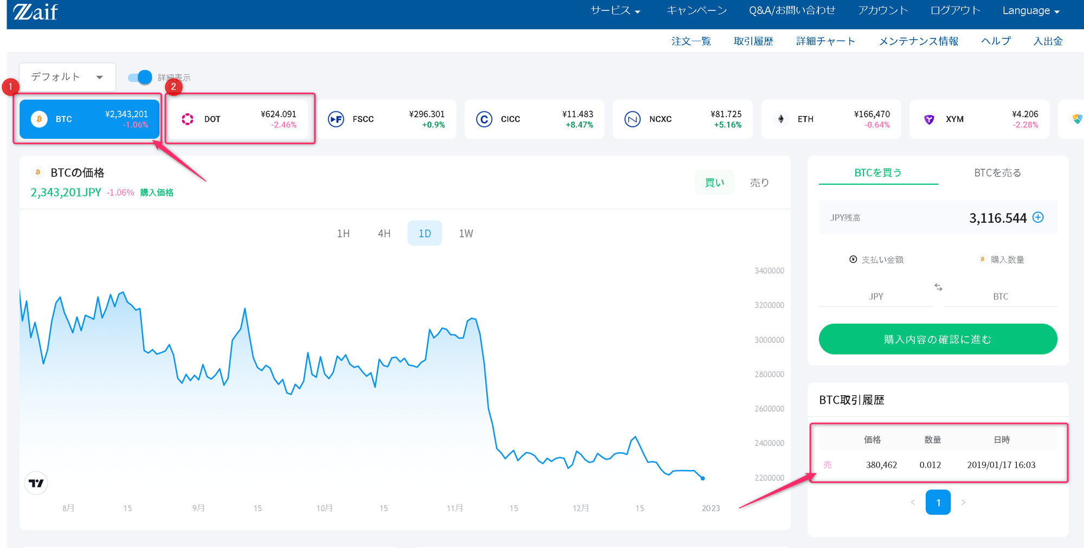Click the FSCC coin icon
This screenshot has height=548, width=1084.
click(x=336, y=119)
